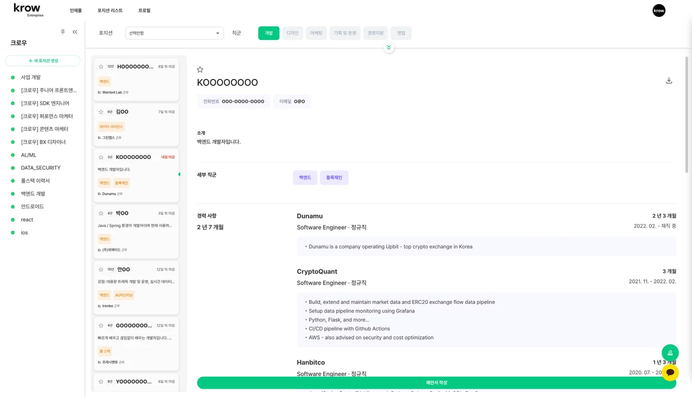Click the 이메일 O@O chip
Viewport: 692px width, 397px height.
[292, 102]
